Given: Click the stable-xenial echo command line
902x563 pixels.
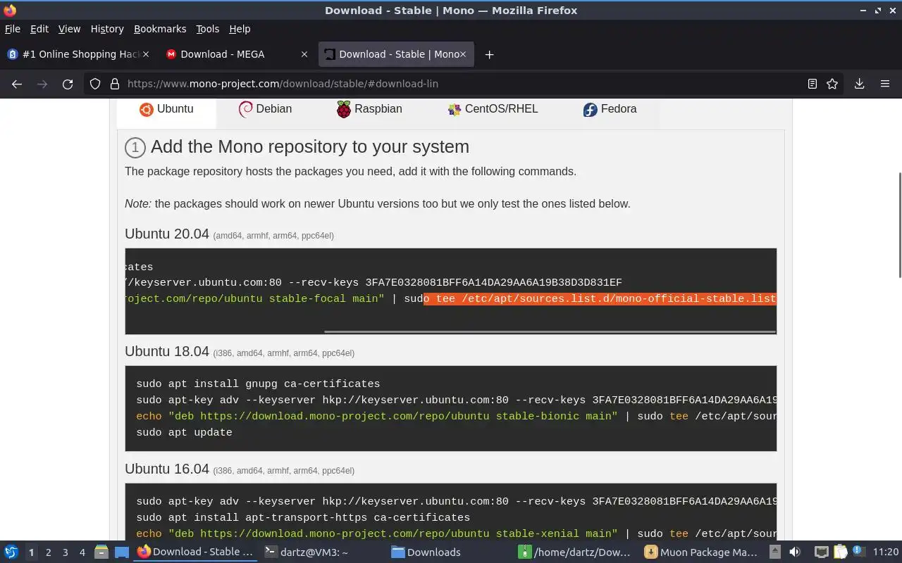Looking at the screenshot, I should point(457,534).
